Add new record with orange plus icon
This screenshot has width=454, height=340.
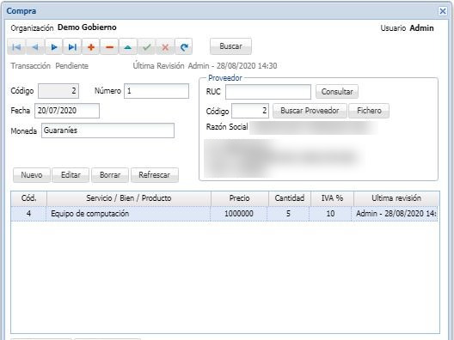click(91, 47)
